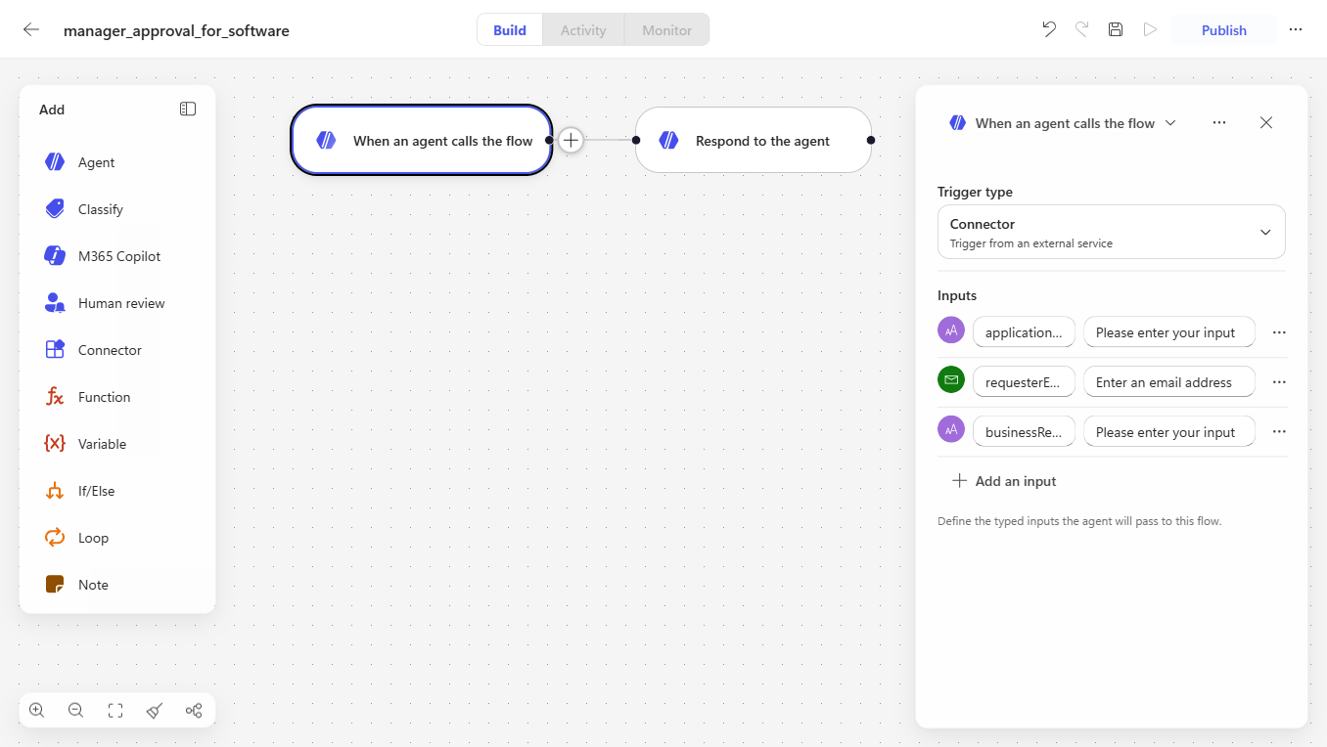Click the application input name field

point(1024,332)
